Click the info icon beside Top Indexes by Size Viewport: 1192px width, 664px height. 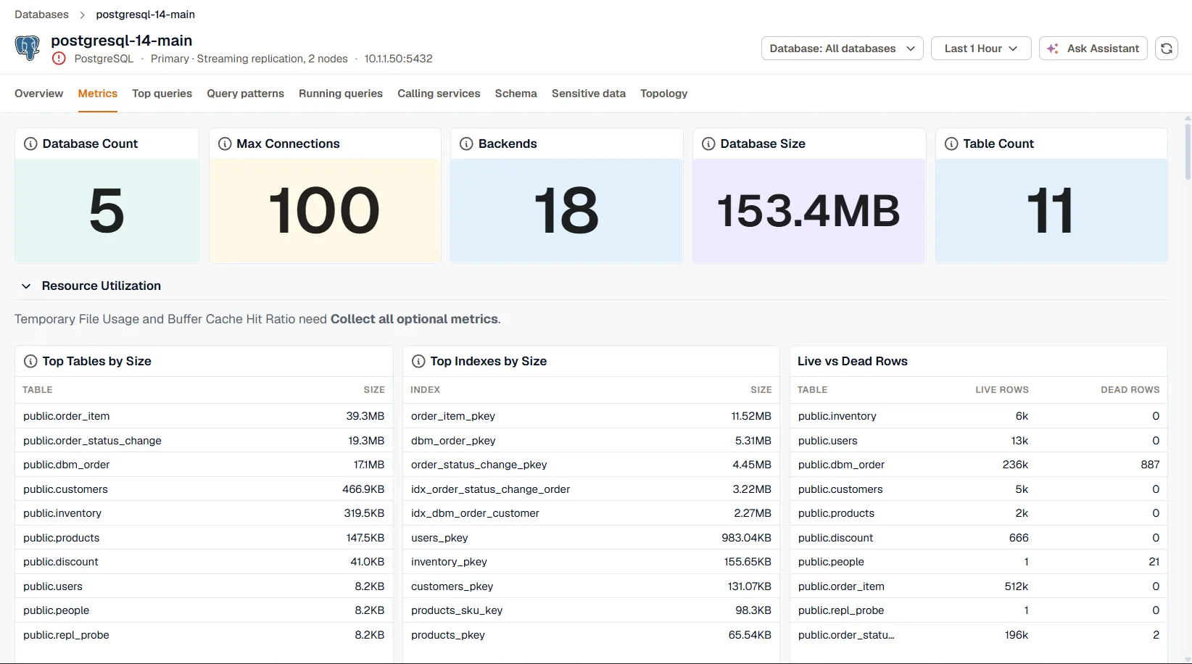point(418,361)
